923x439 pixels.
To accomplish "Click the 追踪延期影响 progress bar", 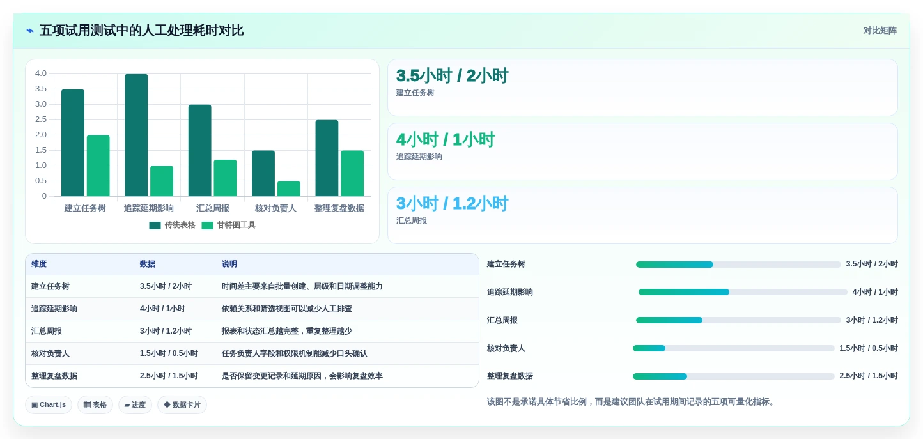I will (x=743, y=292).
